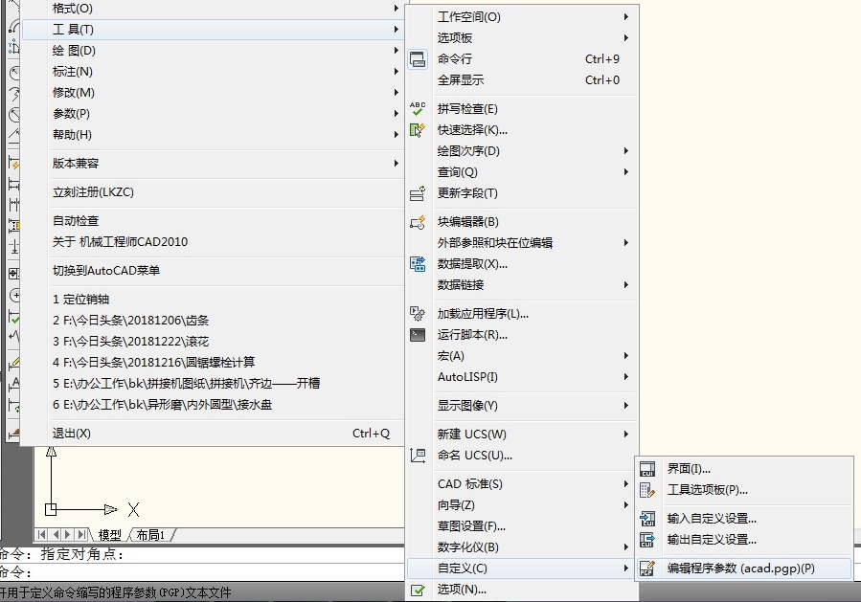The height and width of the screenshot is (602, 861).
Task: Open the 修改(M) menu
Action: click(x=212, y=92)
